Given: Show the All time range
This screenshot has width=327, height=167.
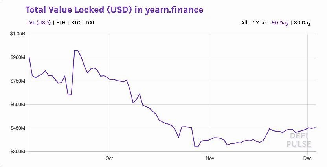Looking at the screenshot, I should [244, 23].
